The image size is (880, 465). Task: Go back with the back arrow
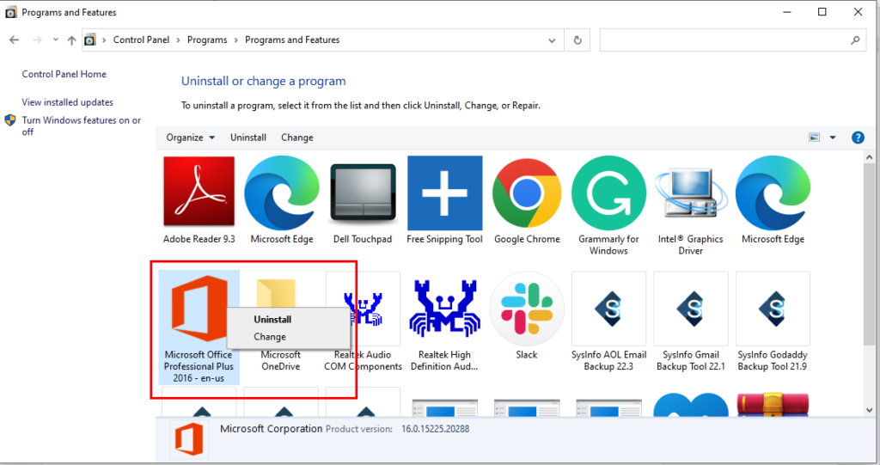pyautogui.click(x=15, y=40)
